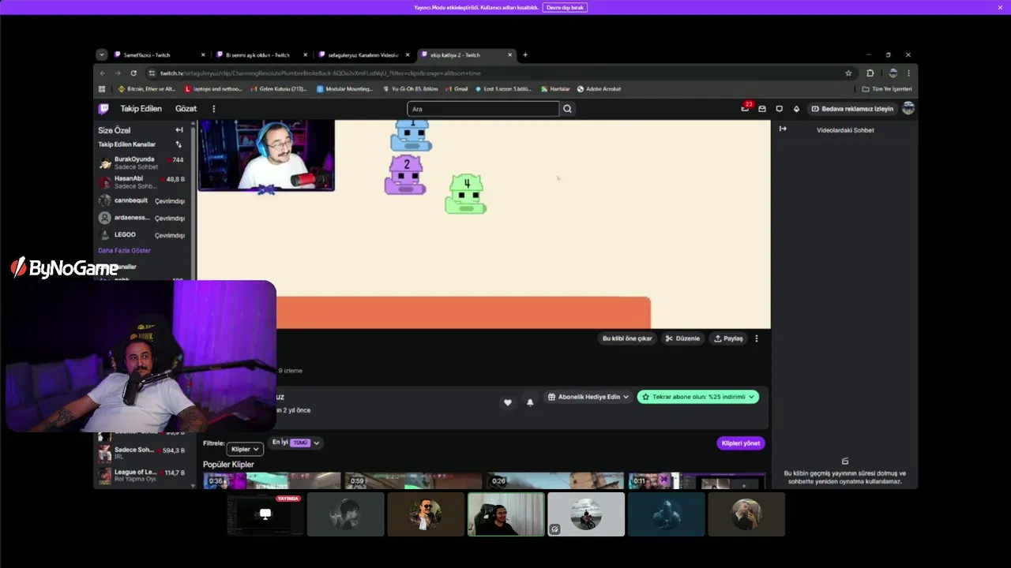Open Gözat nav item
1011x568 pixels.
[186, 109]
